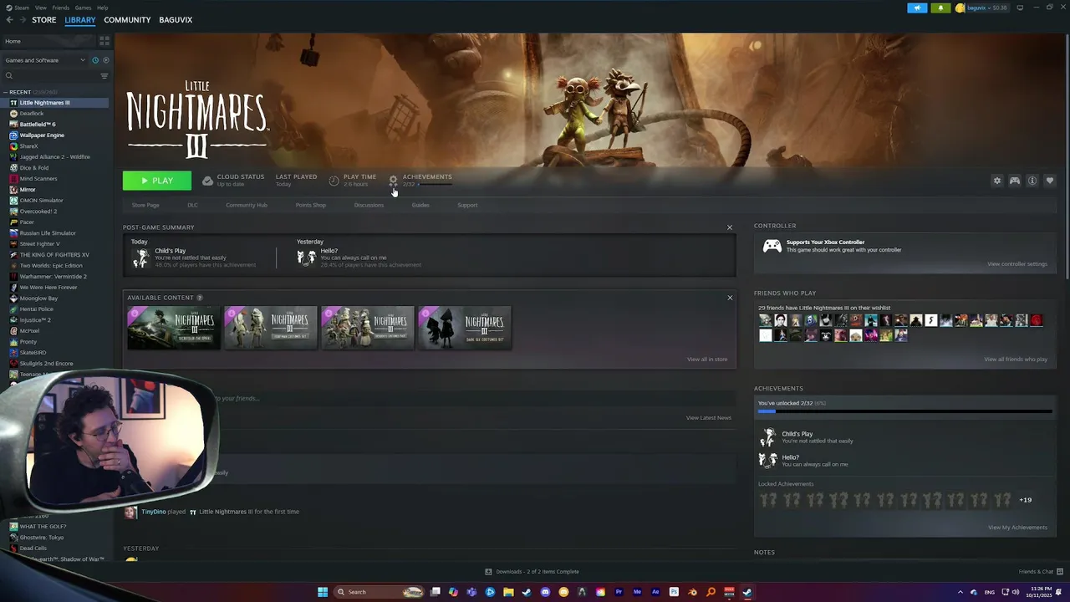Open View controller settings
The width and height of the screenshot is (1070, 602).
click(1017, 264)
